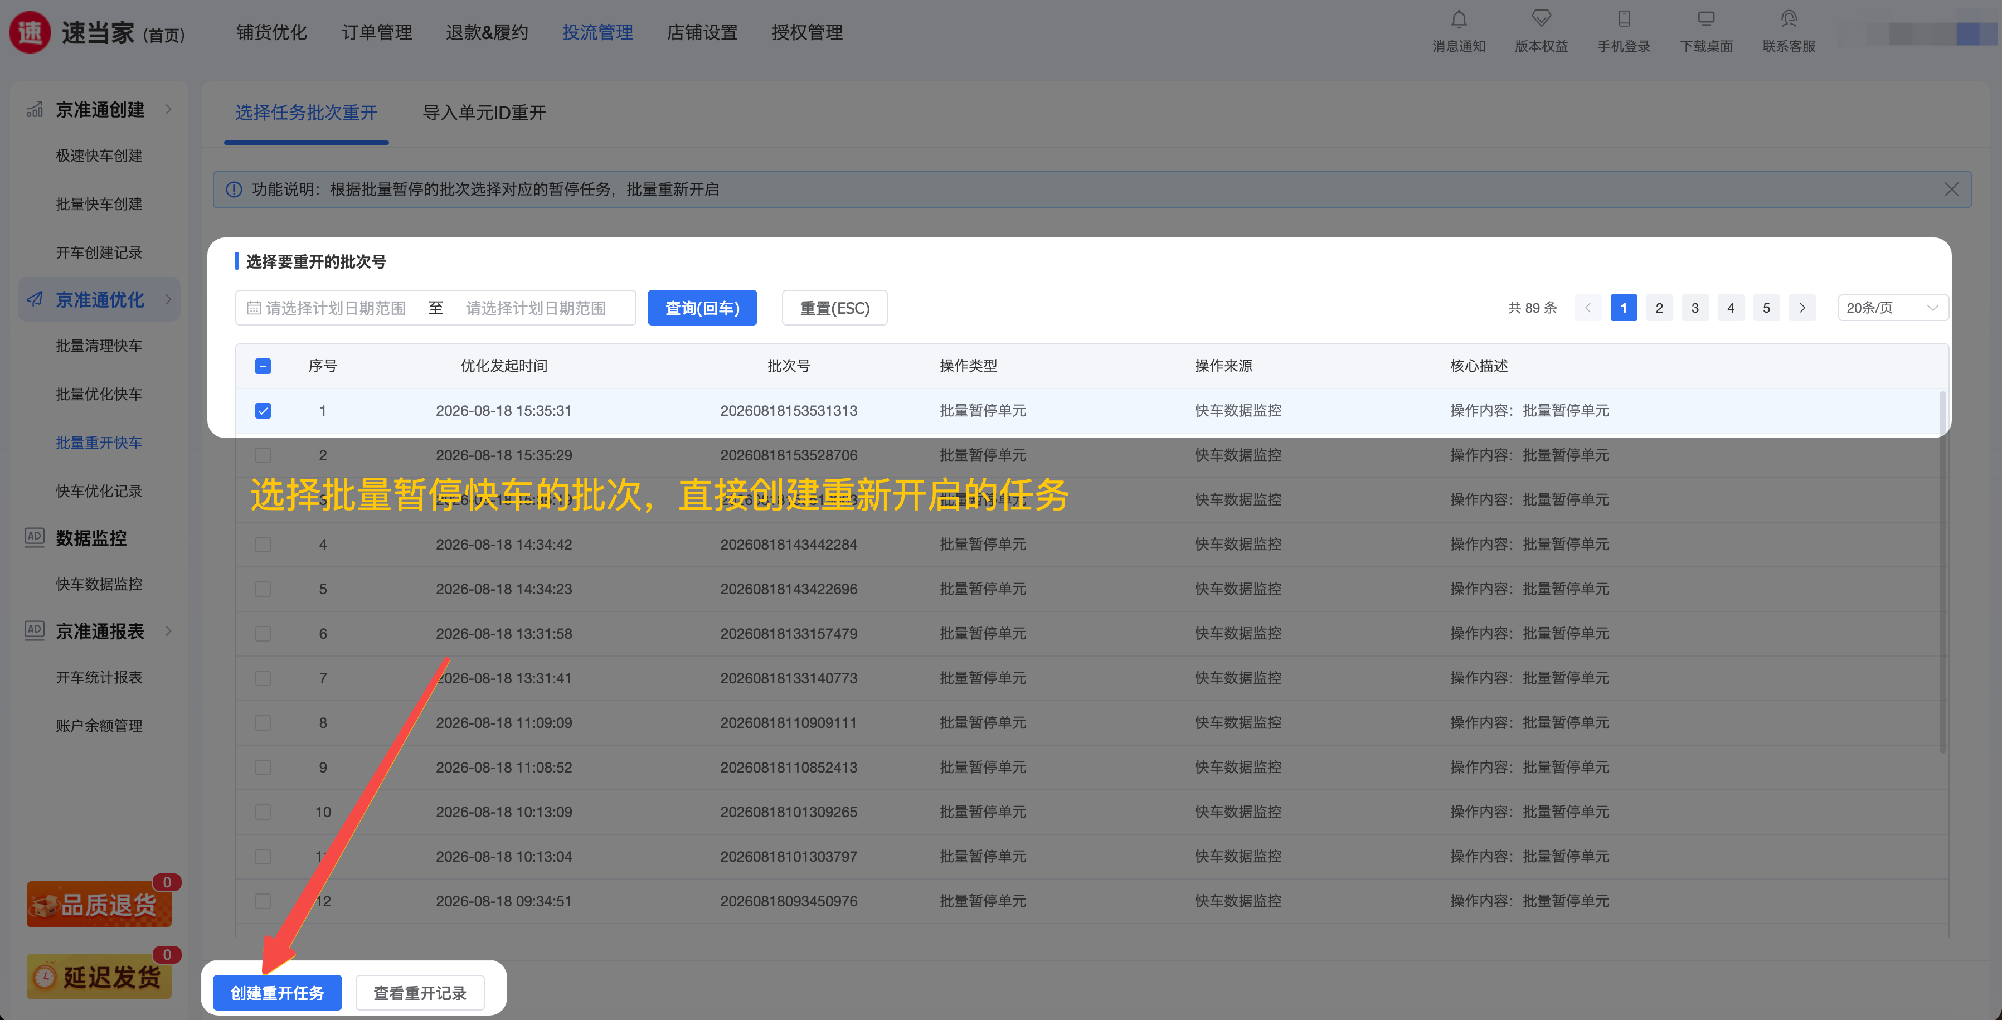
Task: Open 快车数据监控 sidebar item
Action: pyautogui.click(x=99, y=584)
